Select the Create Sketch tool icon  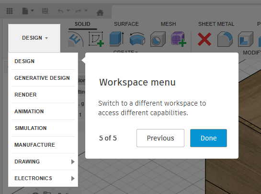[x=96, y=39]
